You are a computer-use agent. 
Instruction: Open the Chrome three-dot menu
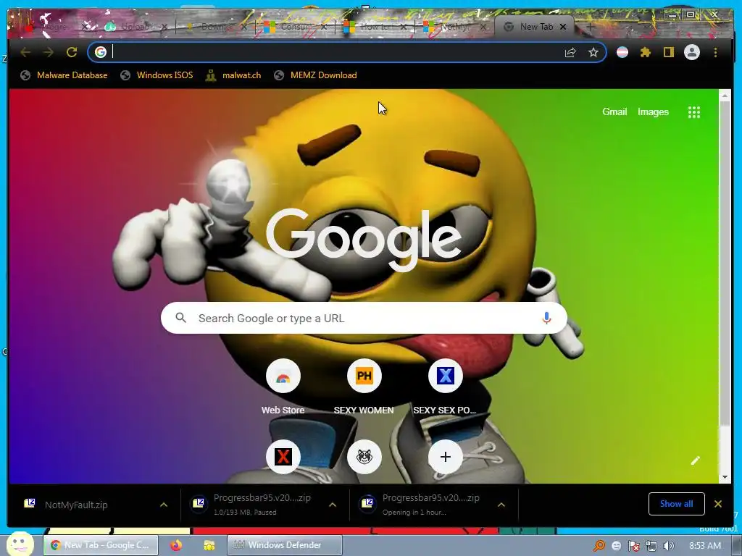point(715,52)
